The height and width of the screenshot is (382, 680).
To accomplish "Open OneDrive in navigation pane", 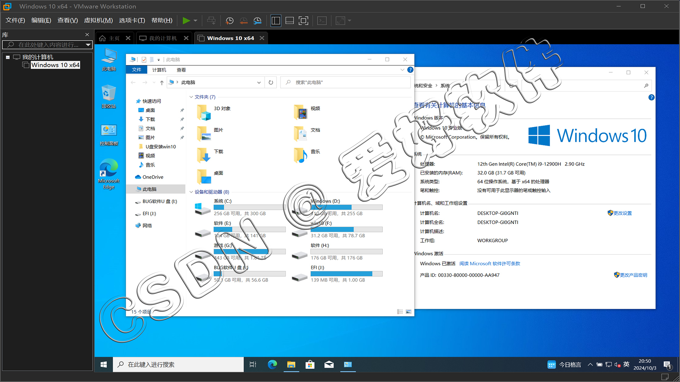I will (153, 177).
